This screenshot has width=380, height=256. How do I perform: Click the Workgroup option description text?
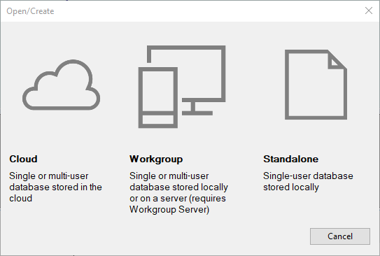pos(178,192)
